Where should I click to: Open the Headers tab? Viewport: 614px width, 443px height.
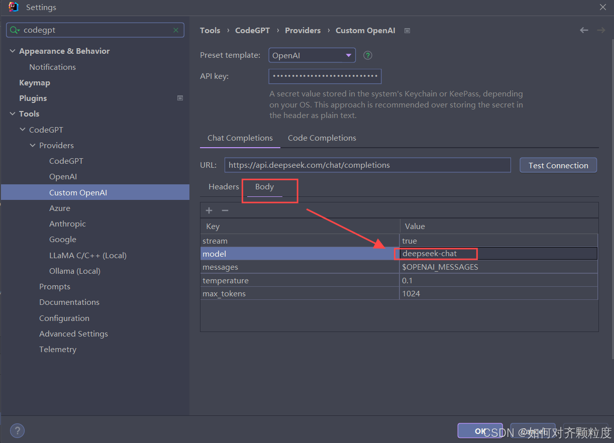[x=224, y=187]
